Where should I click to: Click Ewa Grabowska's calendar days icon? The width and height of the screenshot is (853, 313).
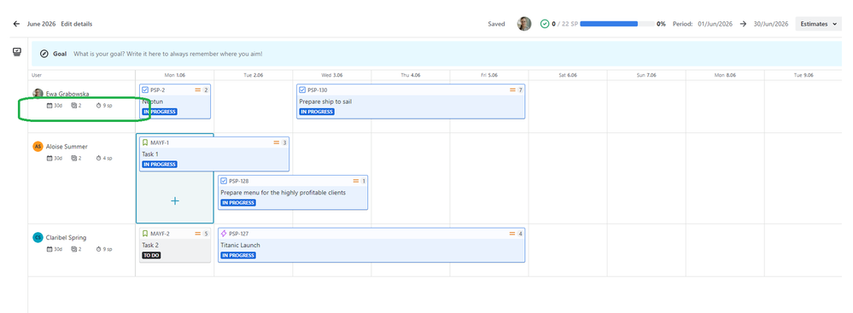(50, 106)
